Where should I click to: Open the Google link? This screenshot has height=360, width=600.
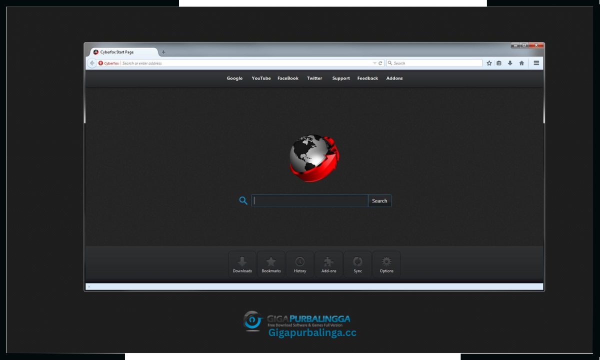(234, 78)
